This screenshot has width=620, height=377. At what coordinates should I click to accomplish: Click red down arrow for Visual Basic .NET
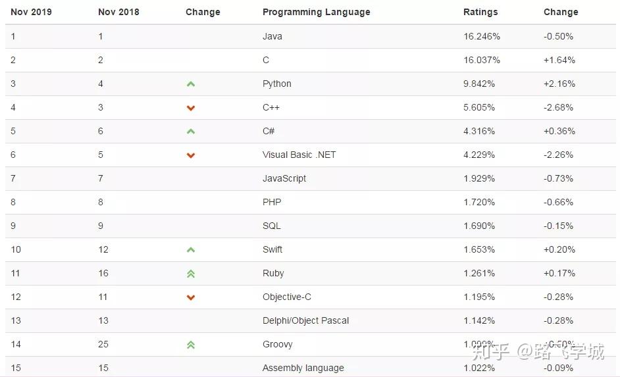tap(191, 155)
